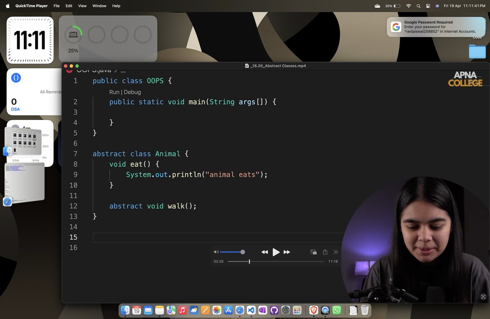The height and width of the screenshot is (319, 490).
Task: Open Pages in the Dock
Action: (x=205, y=310)
